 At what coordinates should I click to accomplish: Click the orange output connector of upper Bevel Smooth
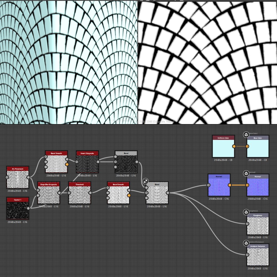[67, 165]
